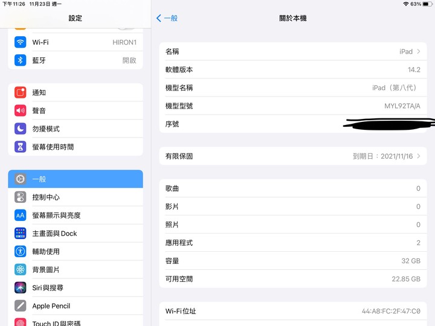Open 聲音 settings row
435x326 pixels.
tap(76, 110)
